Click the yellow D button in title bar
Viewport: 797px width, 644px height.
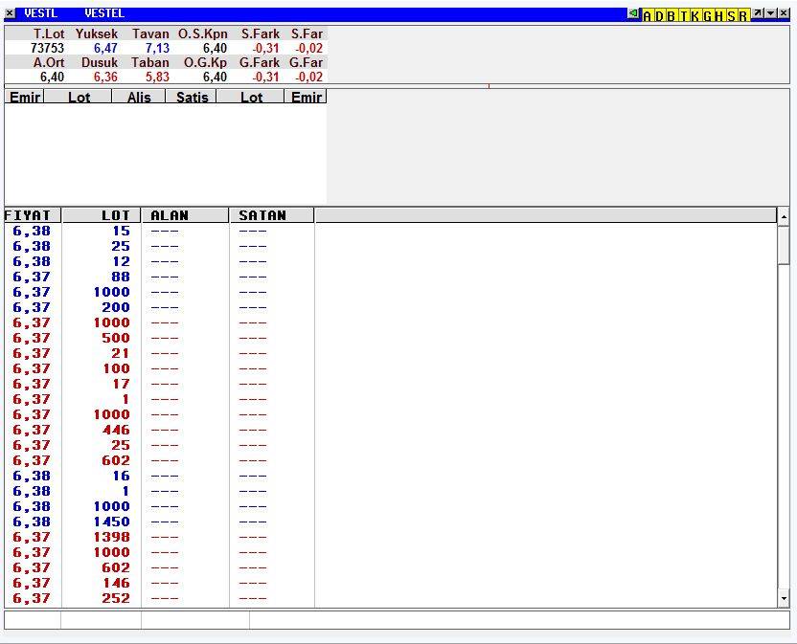coord(659,15)
